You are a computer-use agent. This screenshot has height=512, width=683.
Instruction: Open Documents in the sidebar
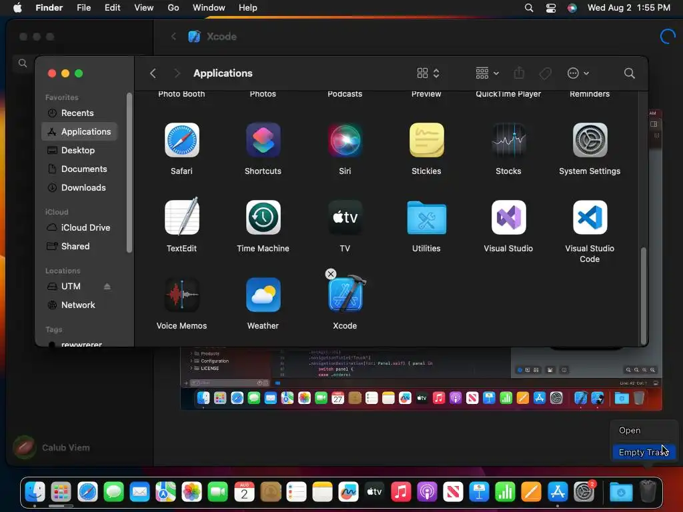click(80, 169)
